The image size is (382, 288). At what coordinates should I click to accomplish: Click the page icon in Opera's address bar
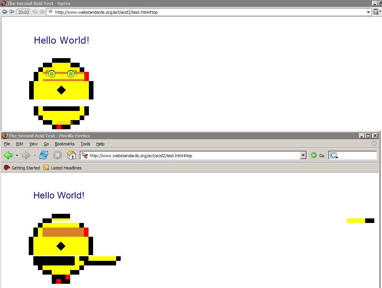[51, 12]
